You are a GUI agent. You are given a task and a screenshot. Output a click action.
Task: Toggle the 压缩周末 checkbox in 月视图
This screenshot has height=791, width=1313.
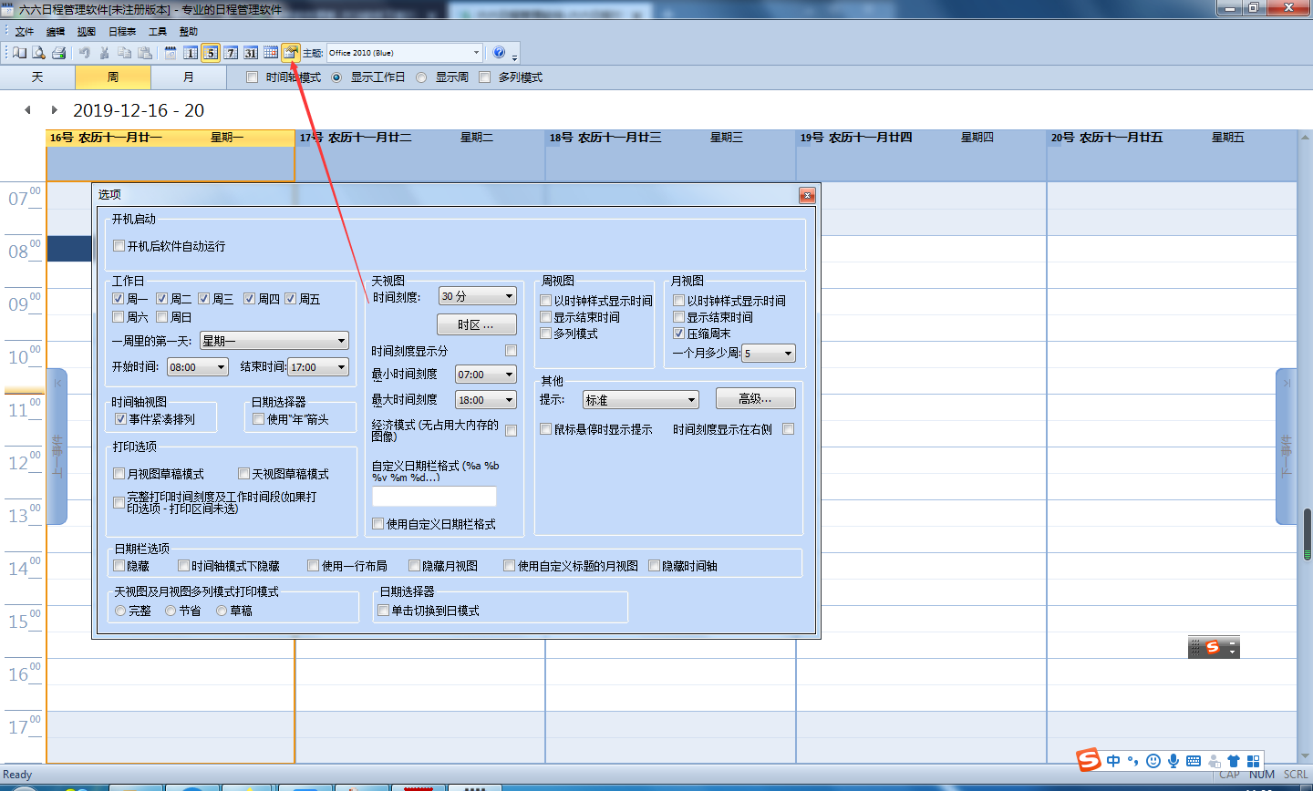(x=678, y=334)
